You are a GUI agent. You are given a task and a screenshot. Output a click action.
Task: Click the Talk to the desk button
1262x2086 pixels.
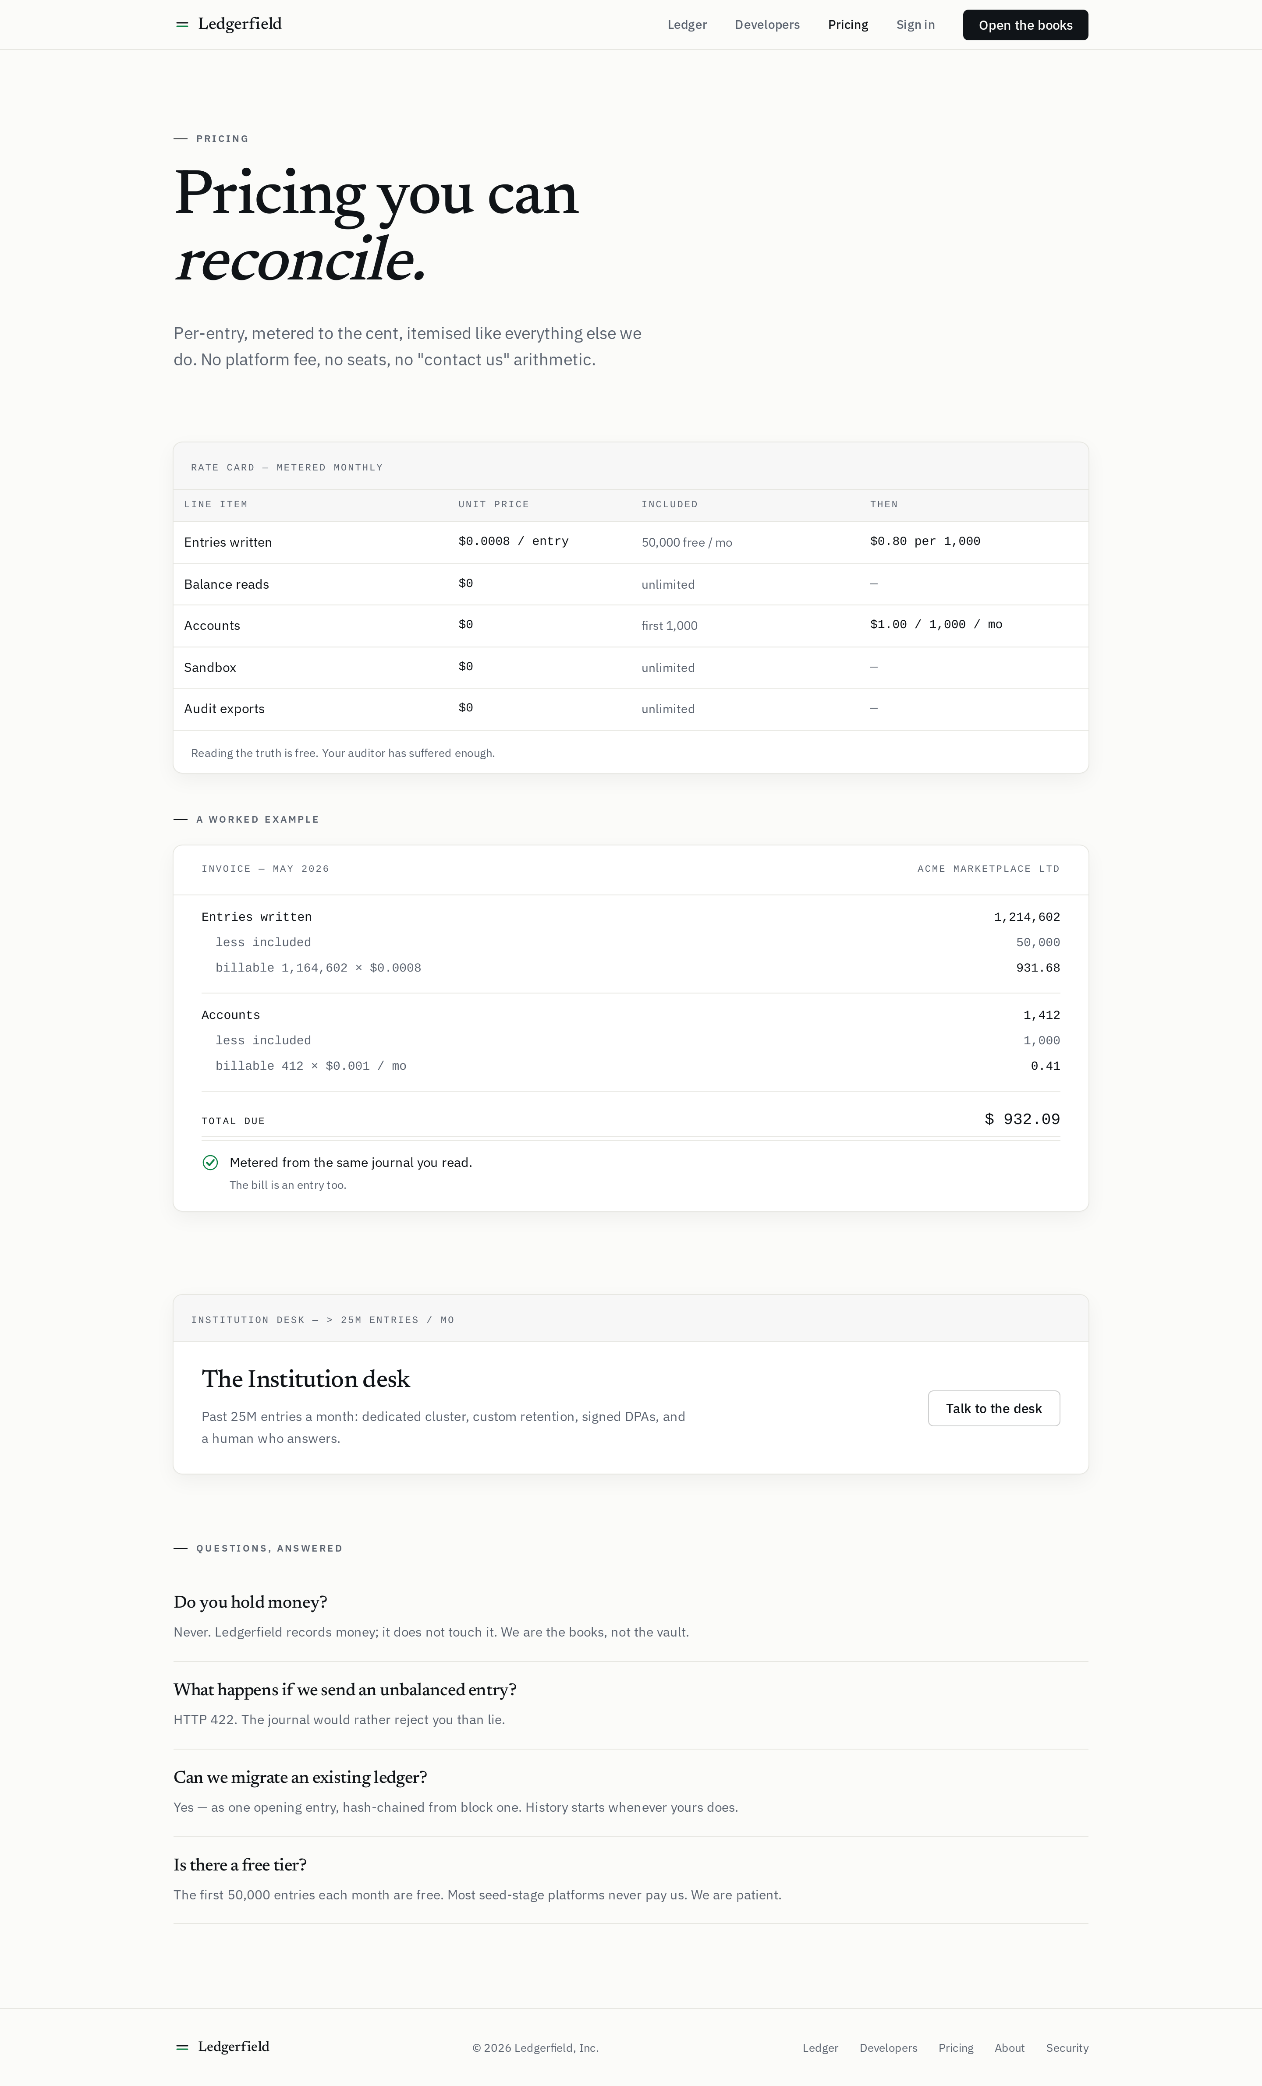click(993, 1408)
